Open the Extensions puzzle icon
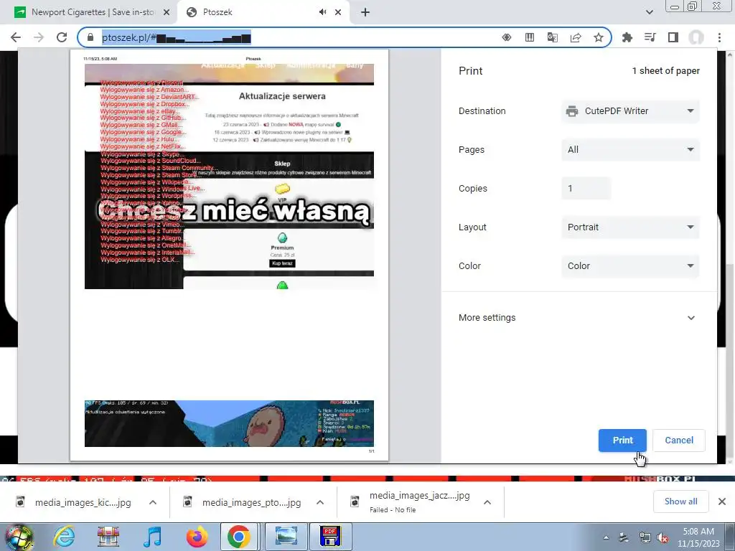 627,37
